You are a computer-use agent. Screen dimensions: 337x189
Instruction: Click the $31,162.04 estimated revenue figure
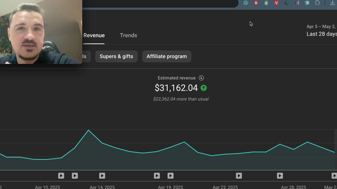point(176,88)
